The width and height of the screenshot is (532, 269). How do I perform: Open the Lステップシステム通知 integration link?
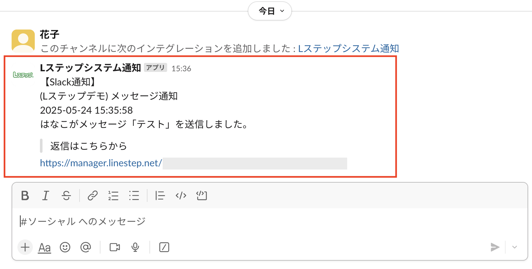coord(348,48)
